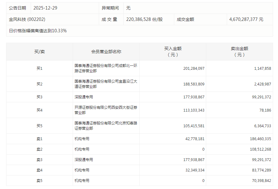278x189 pixels.
Task: Click 机构专用 in the 卖1 row
Action: [x=82, y=139]
